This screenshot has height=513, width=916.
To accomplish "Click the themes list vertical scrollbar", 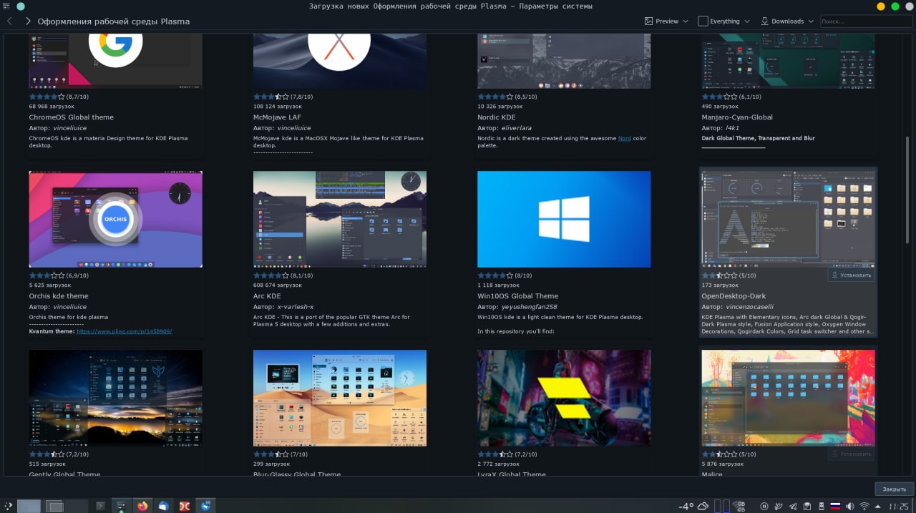I will (909, 190).
